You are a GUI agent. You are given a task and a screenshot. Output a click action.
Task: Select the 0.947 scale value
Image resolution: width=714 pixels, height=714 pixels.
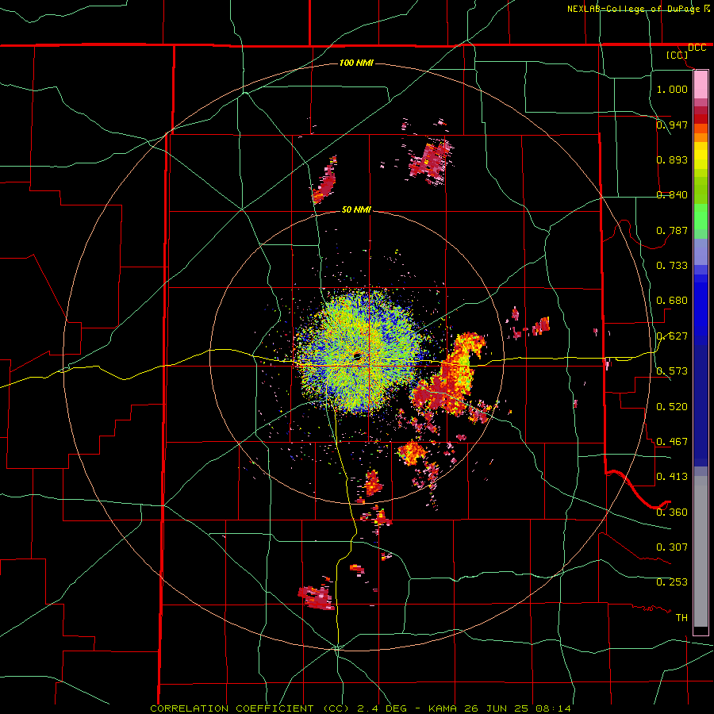click(x=672, y=125)
